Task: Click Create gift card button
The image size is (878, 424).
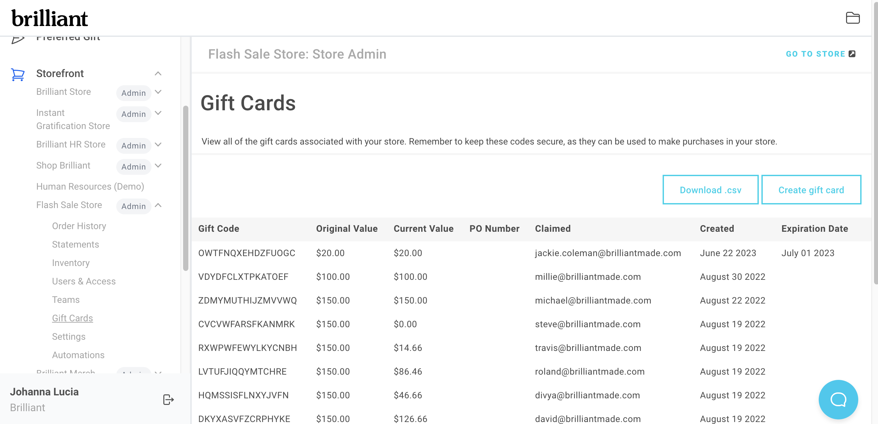Action: click(811, 190)
